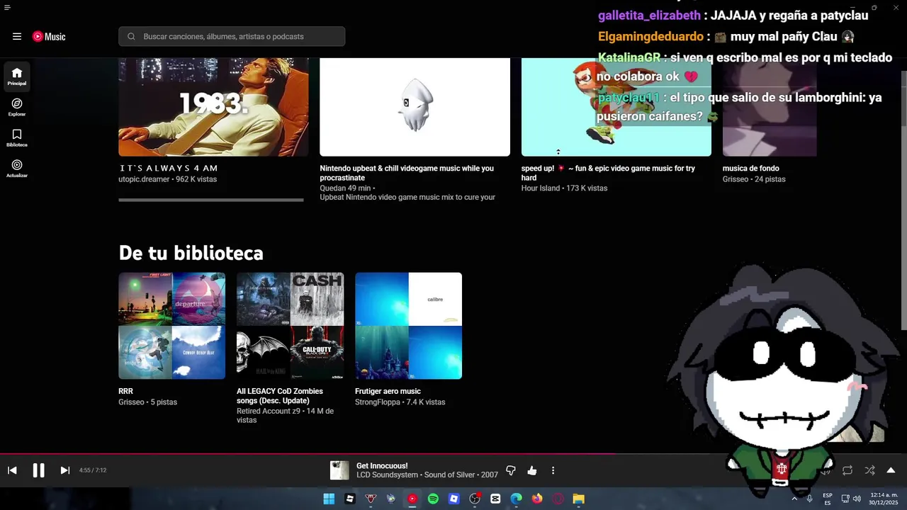Viewport: 907px width, 510px height.
Task: Click the Hour Island channel link
Action: tap(541, 188)
